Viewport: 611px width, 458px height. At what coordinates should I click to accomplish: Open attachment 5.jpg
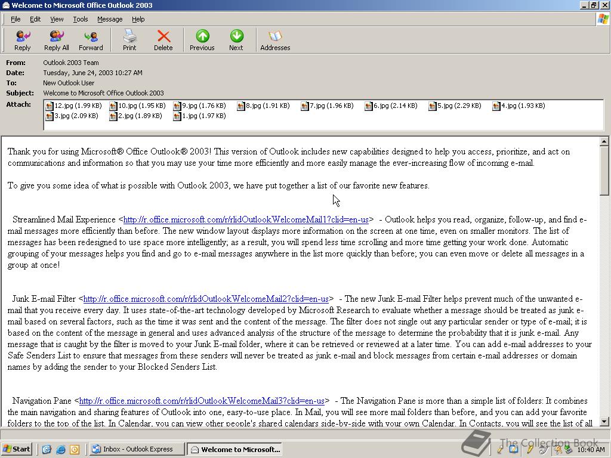[455, 106]
